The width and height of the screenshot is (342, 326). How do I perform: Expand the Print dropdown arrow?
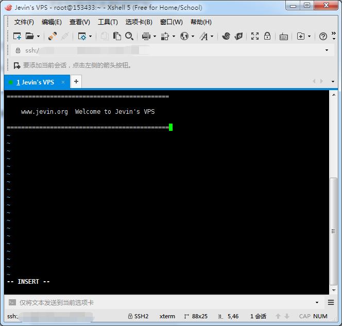pos(155,36)
